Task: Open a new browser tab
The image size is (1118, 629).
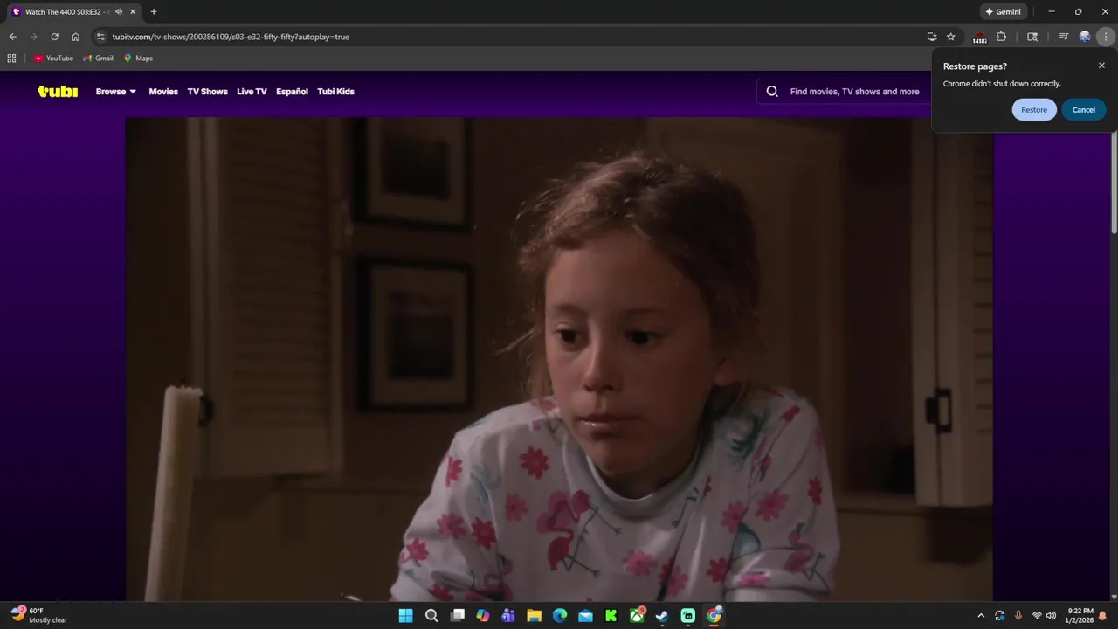Action: 154,11
